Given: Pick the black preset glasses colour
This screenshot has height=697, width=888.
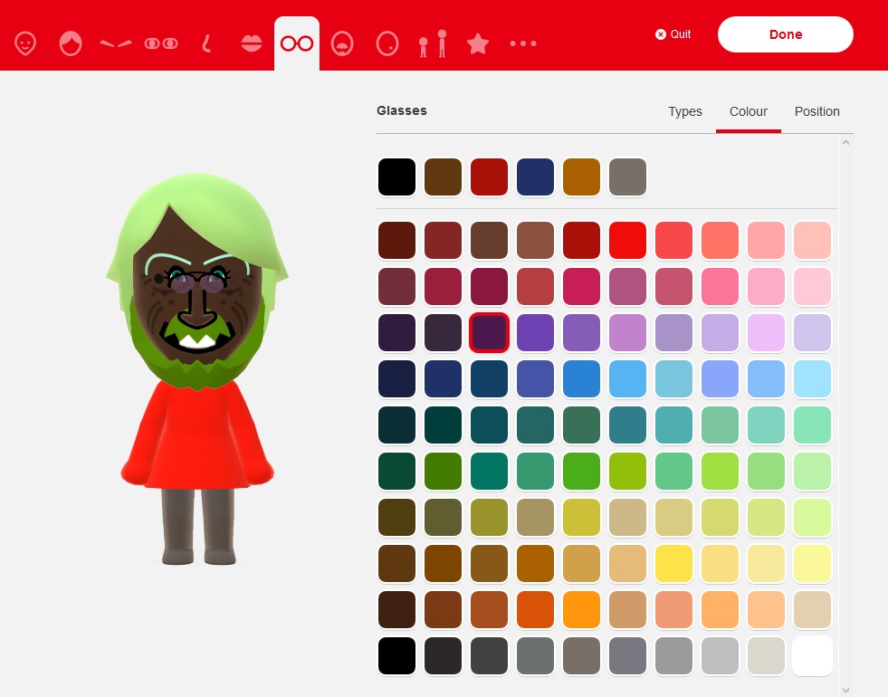Looking at the screenshot, I should coord(397,177).
